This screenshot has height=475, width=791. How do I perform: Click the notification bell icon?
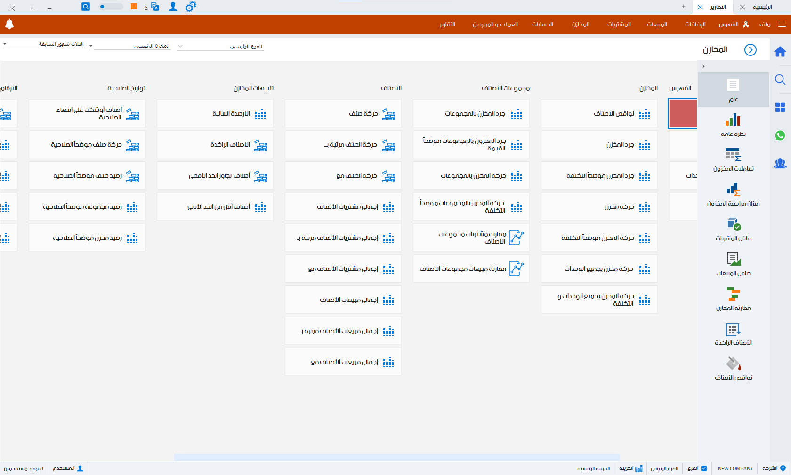click(x=9, y=24)
